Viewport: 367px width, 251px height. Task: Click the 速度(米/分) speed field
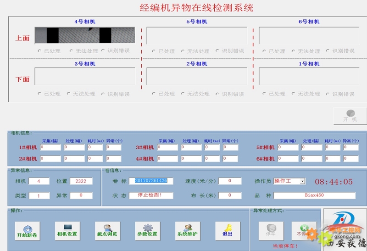[230, 181]
